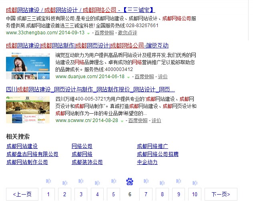Search related term 成都网站制作公司

tap(27, 162)
